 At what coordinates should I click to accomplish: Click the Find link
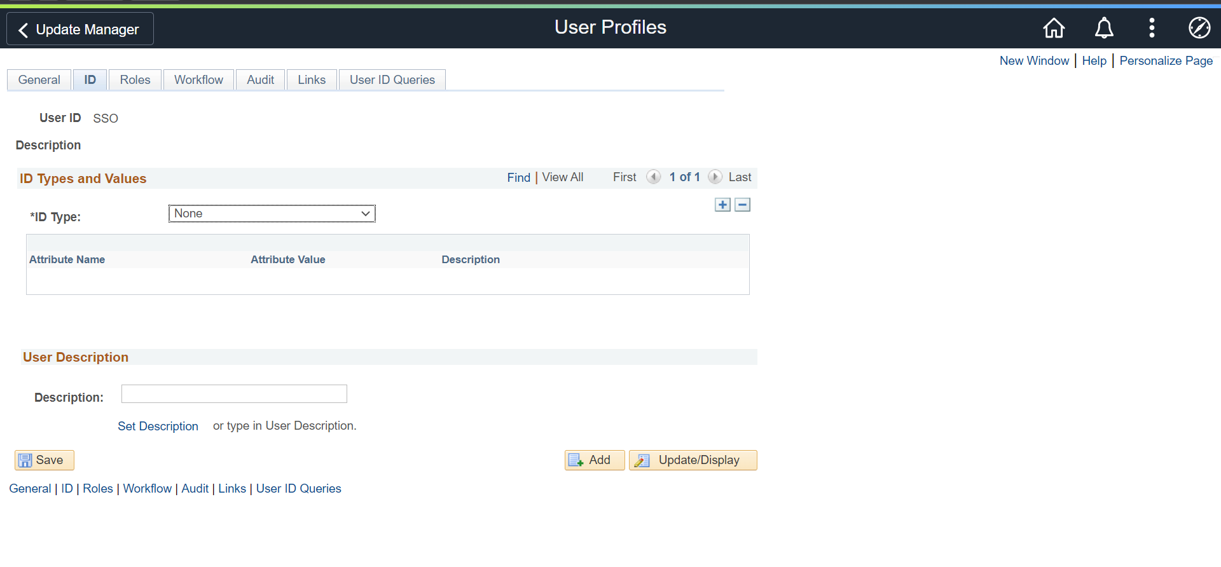point(518,177)
